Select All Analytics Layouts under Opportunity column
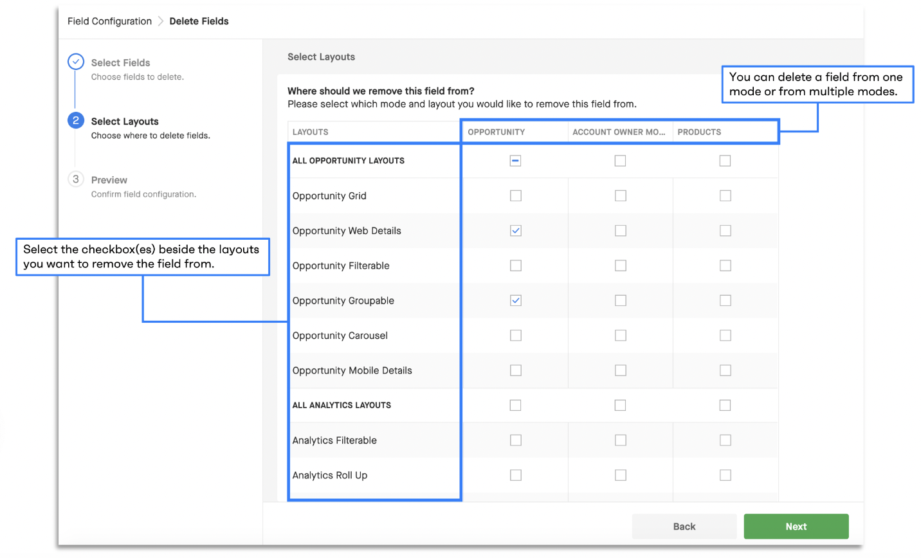The width and height of the screenshot is (921, 558). coord(515,405)
